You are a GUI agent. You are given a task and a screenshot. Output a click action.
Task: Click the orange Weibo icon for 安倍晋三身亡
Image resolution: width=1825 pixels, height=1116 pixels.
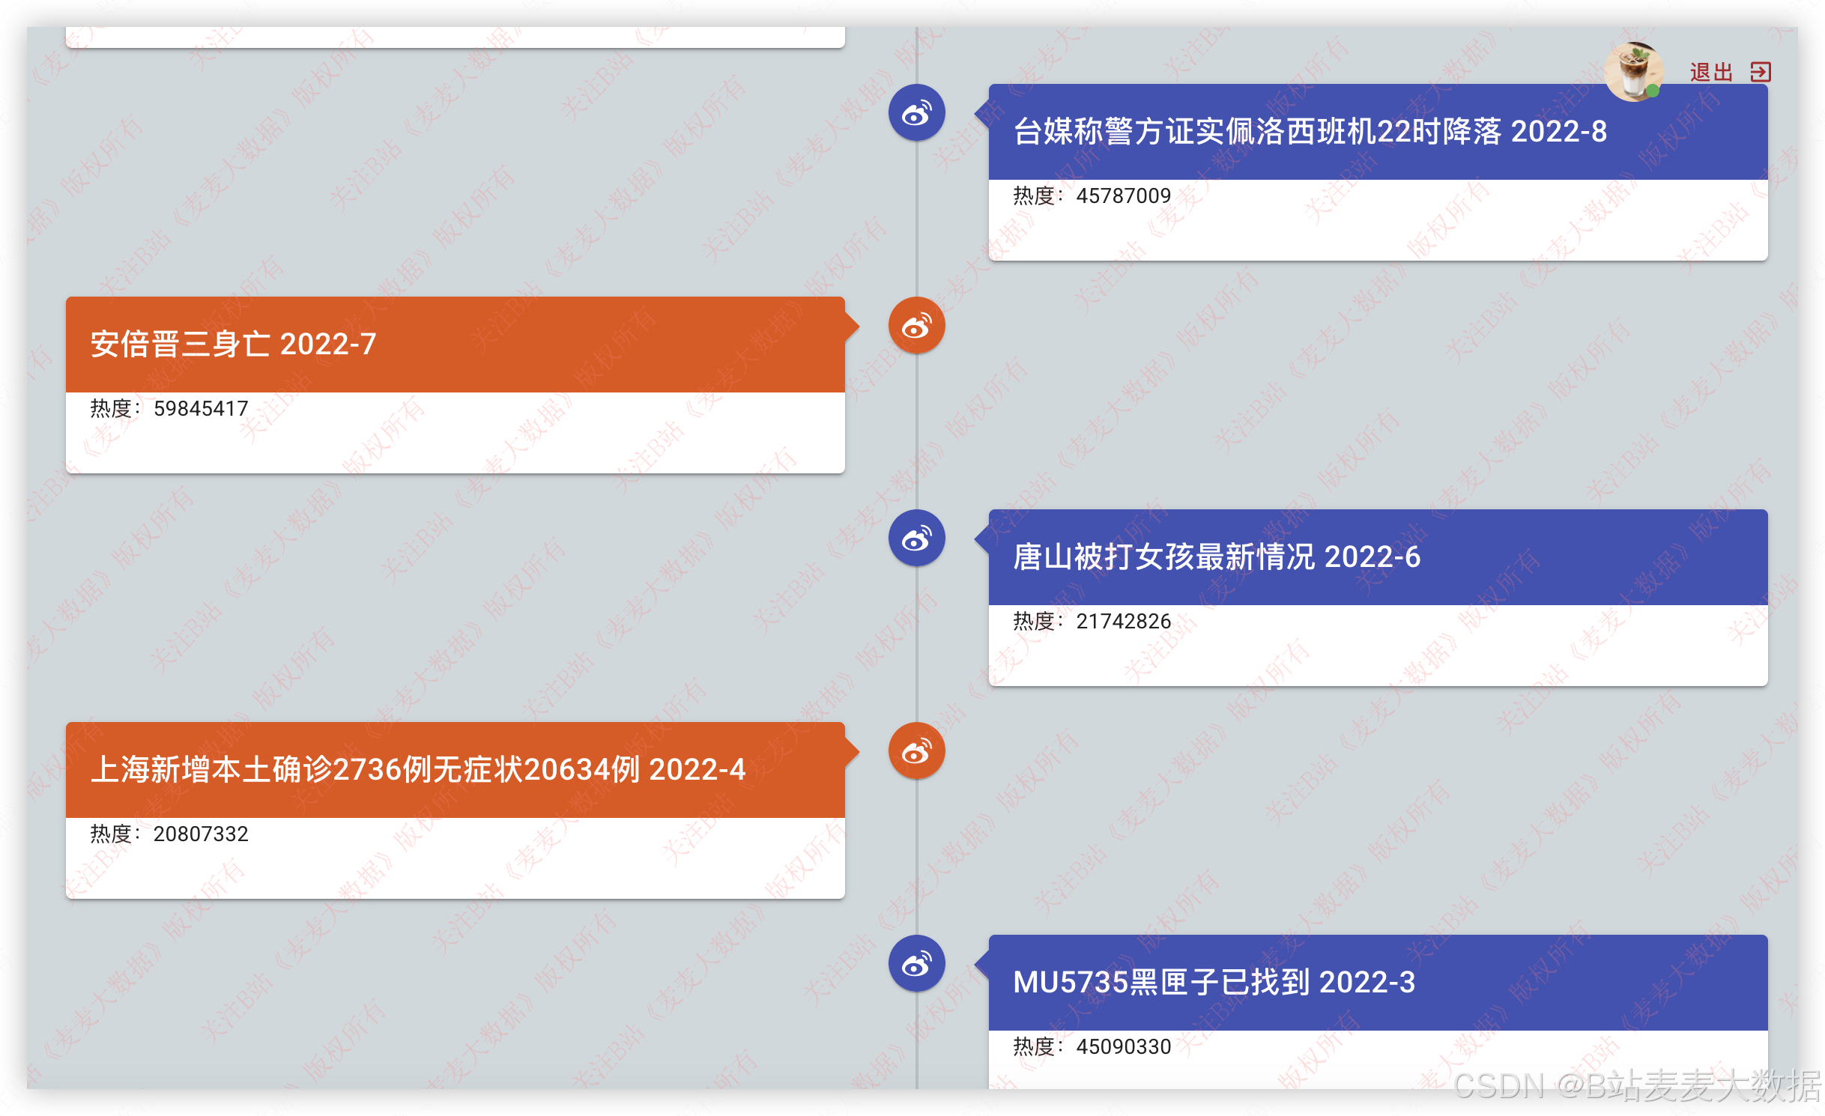click(x=916, y=326)
